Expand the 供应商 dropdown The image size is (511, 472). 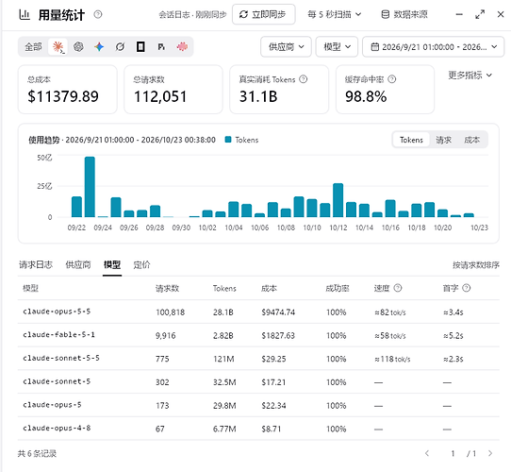286,46
